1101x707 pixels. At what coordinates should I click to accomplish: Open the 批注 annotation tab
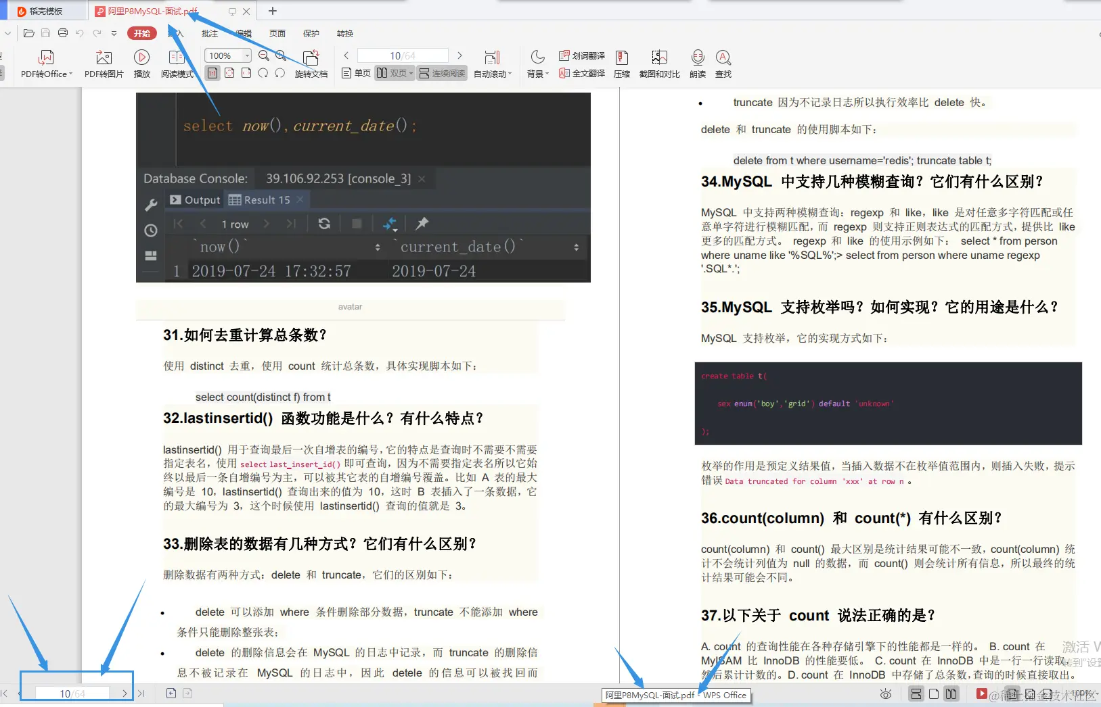click(x=210, y=33)
